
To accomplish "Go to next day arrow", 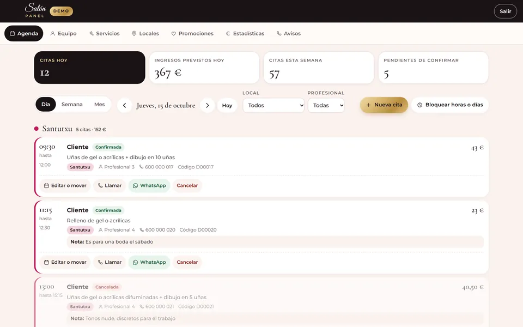I will (x=207, y=105).
